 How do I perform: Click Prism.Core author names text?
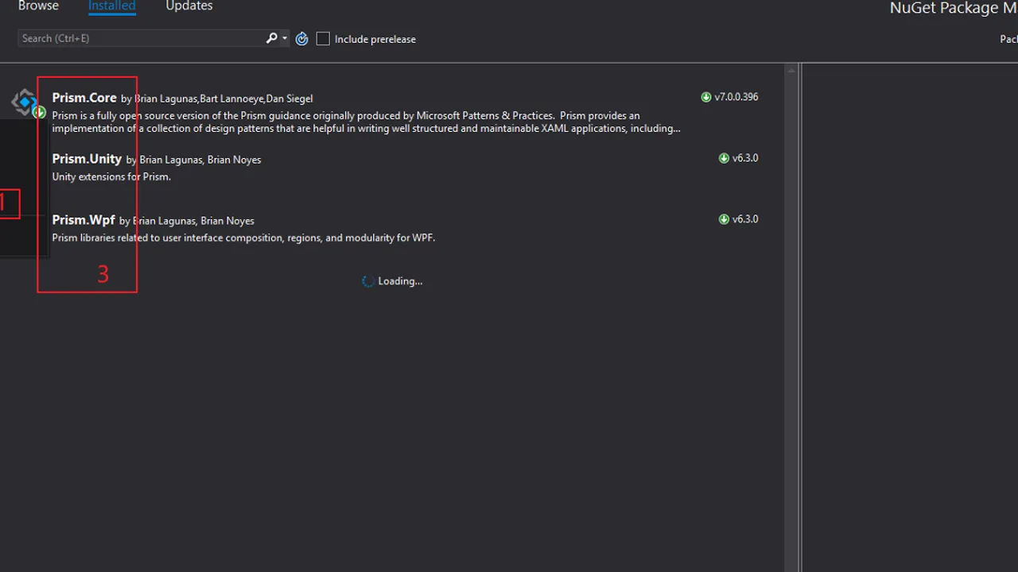(x=223, y=99)
